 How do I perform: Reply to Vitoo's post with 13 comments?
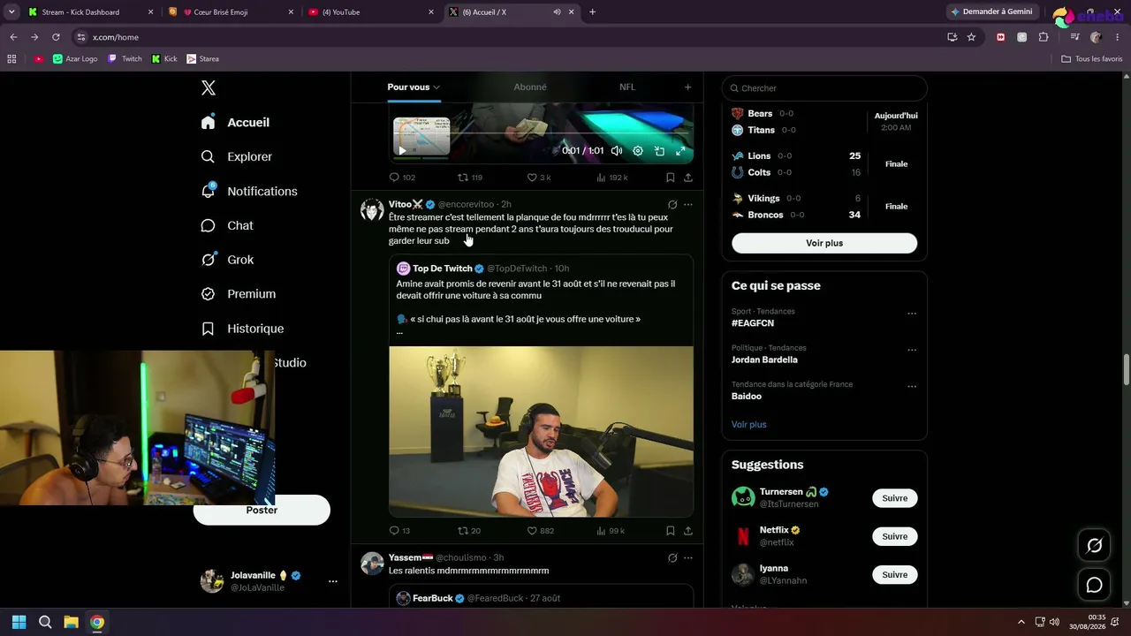[399, 531]
